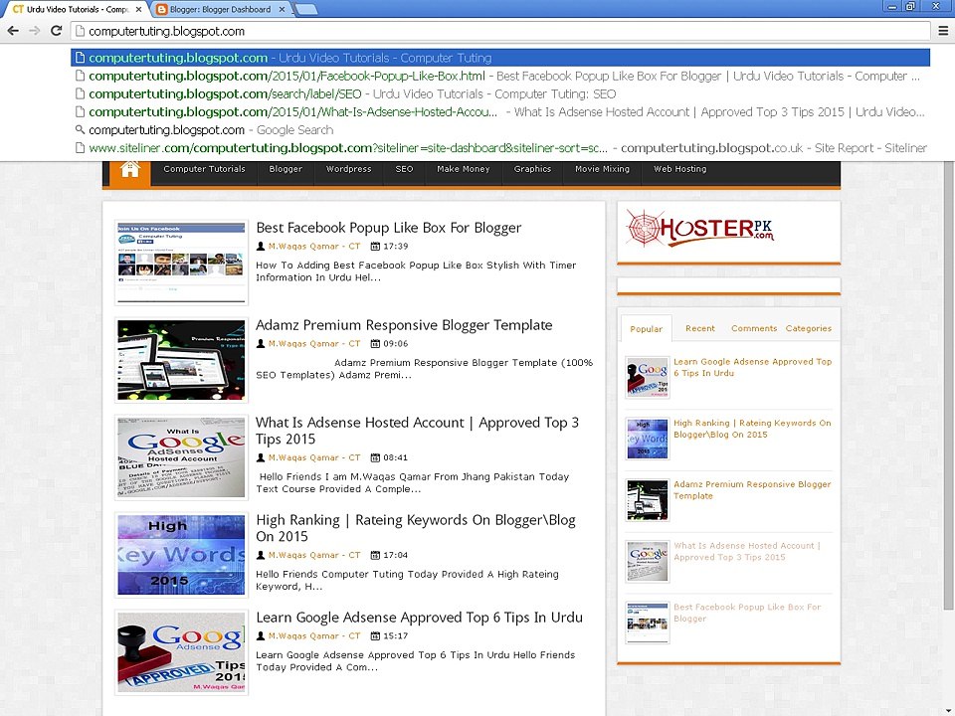Choose the siteliner.com site report suggestion
Screen dimensions: 955x716
tap(500, 148)
